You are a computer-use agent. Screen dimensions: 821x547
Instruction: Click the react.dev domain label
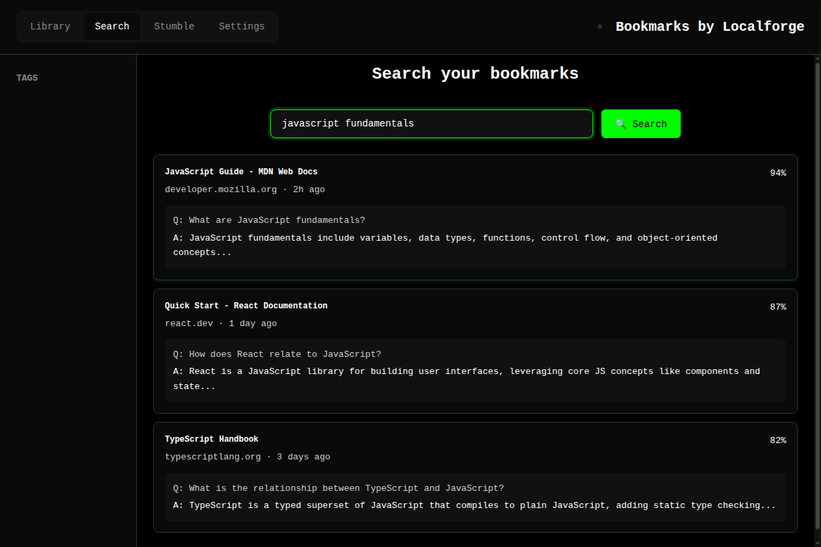(x=189, y=323)
